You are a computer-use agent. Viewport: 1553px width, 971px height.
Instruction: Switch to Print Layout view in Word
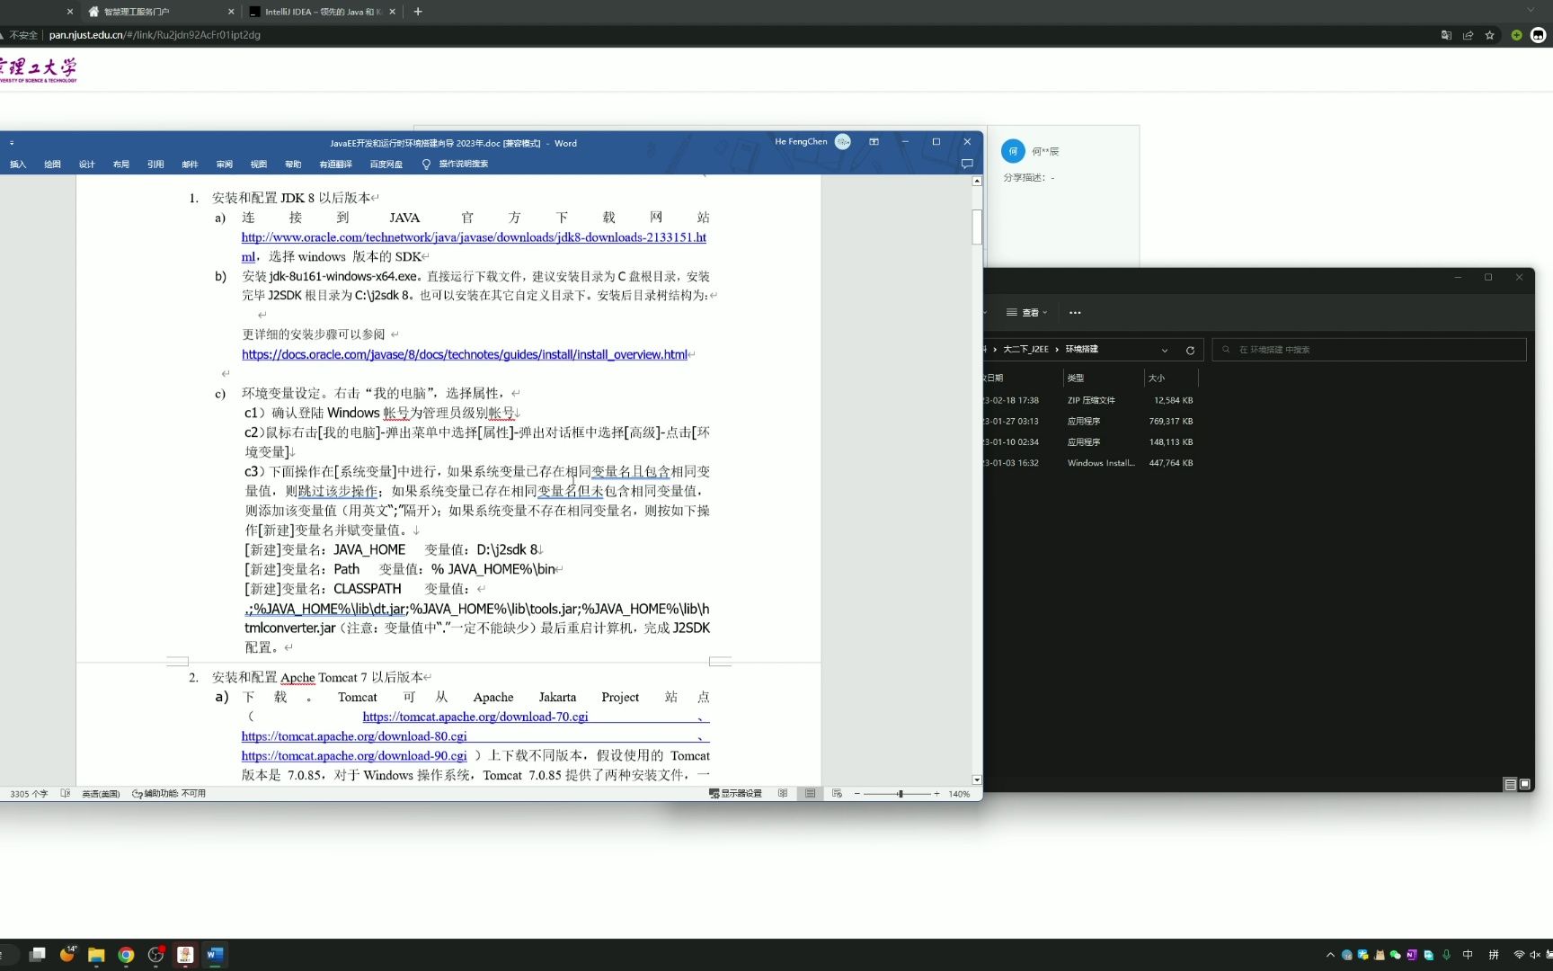tap(810, 793)
